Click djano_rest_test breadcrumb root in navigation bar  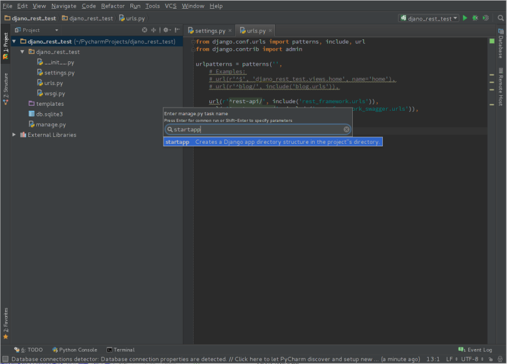pyautogui.click(x=30, y=18)
